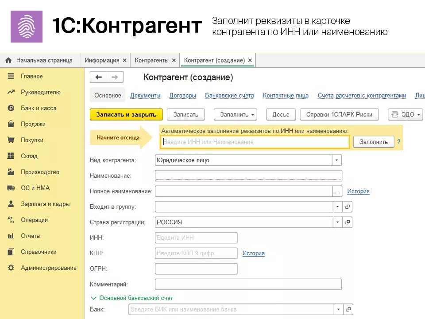Click the Записать button

coord(185,115)
